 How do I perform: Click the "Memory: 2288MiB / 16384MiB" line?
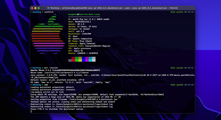pyautogui.click(x=83, y=53)
